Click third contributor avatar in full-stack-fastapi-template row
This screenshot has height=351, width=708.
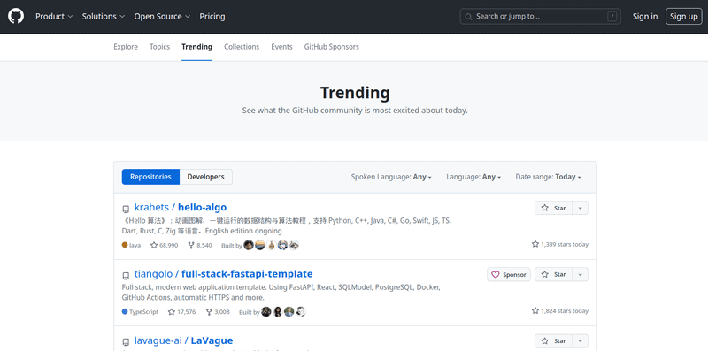pyautogui.click(x=289, y=311)
